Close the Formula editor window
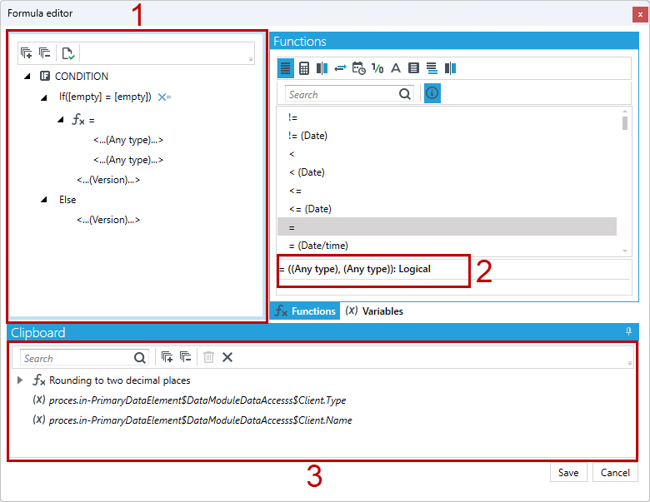This screenshot has width=650, height=502. (640, 14)
